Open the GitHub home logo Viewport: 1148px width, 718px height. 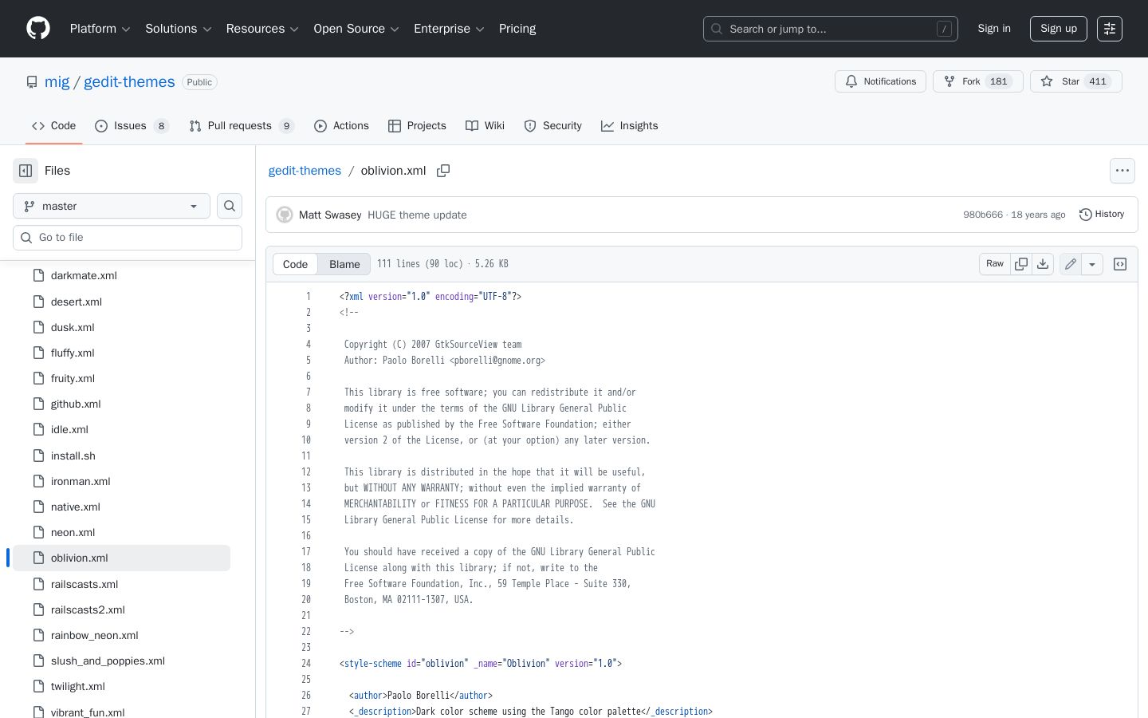[x=38, y=29]
